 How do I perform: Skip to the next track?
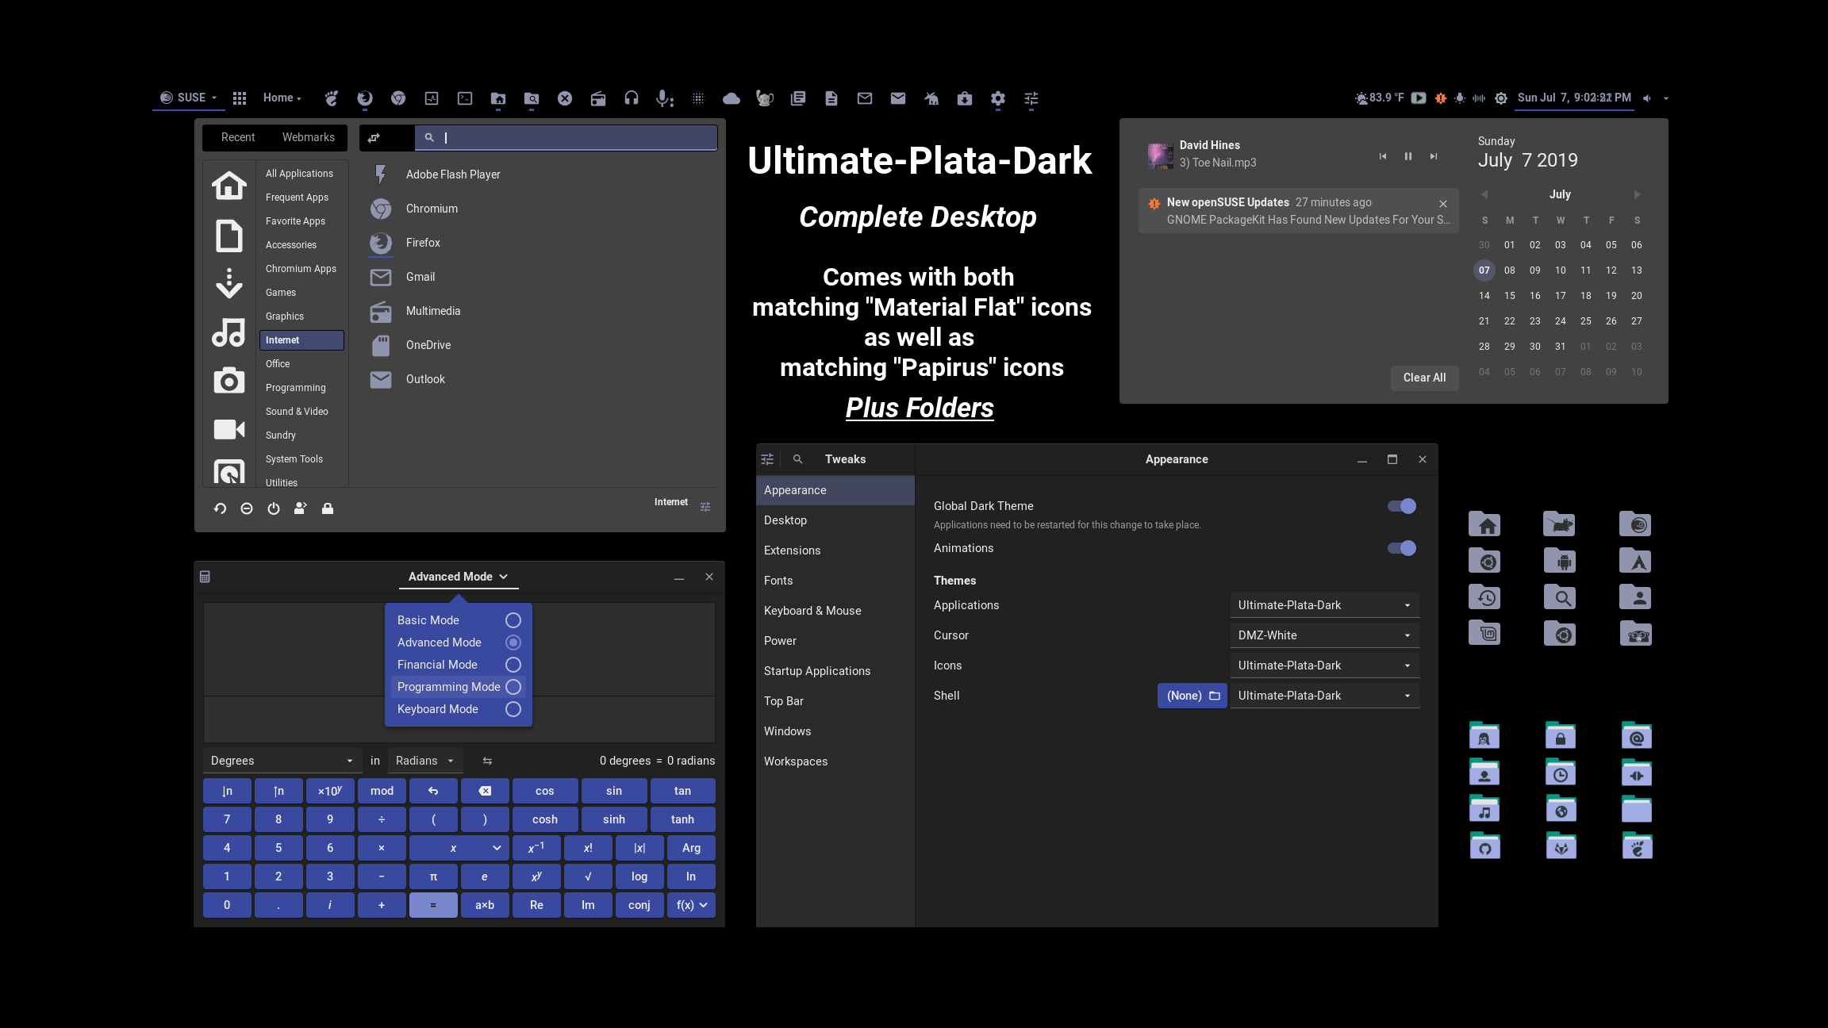click(1434, 156)
